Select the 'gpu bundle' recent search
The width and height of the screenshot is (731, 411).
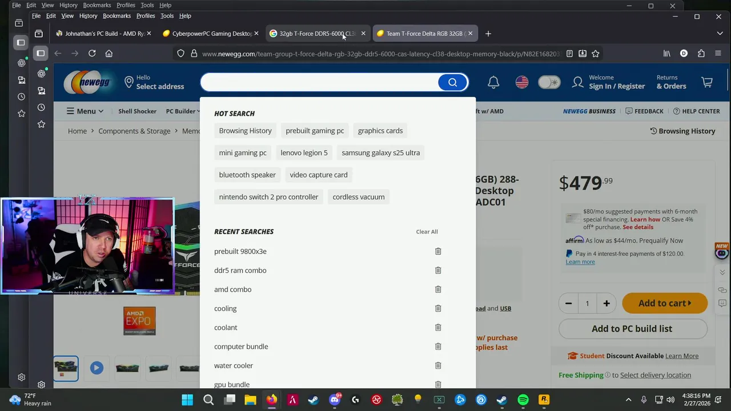232,385
